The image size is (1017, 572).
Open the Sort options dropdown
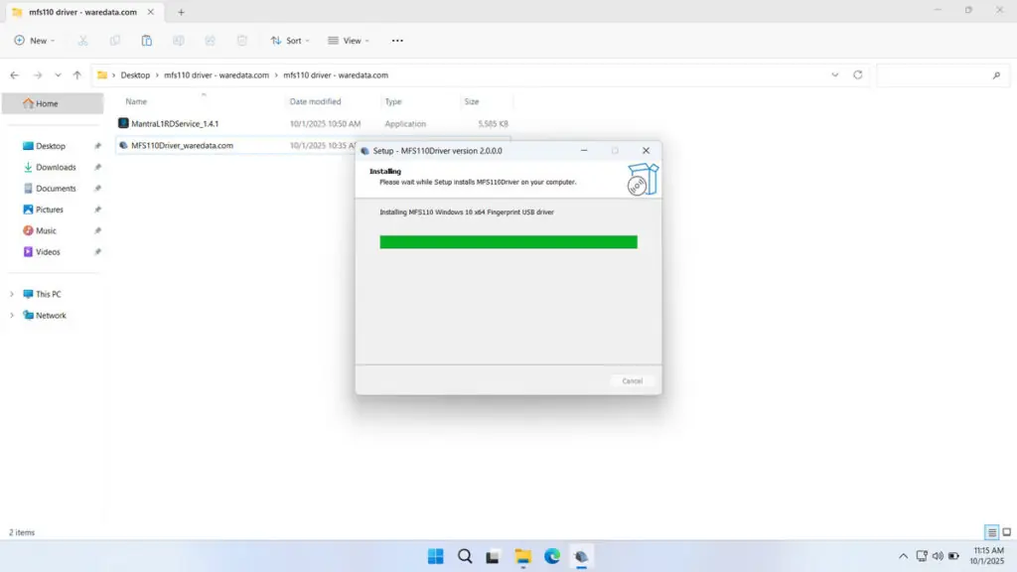pos(290,41)
